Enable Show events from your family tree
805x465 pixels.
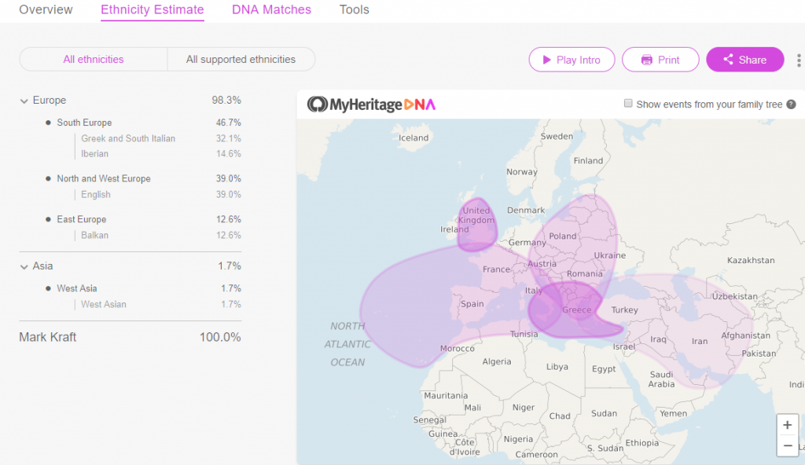628,103
